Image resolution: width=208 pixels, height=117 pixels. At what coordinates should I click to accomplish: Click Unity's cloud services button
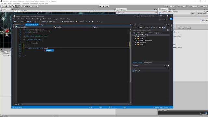pyautogui.click(x=175, y=6)
